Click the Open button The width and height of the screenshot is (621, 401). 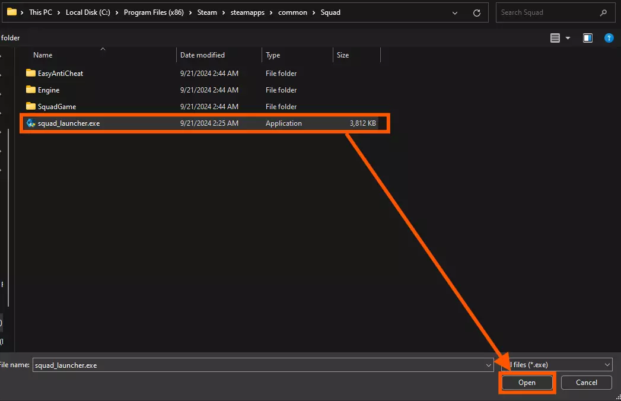coord(527,383)
